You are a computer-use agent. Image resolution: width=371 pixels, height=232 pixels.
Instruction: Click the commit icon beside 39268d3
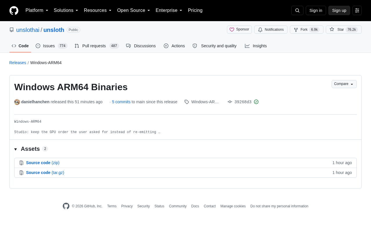[x=230, y=102]
